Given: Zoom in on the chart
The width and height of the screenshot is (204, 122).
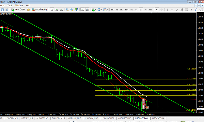Looking at the screenshot, I should [x=67, y=10].
